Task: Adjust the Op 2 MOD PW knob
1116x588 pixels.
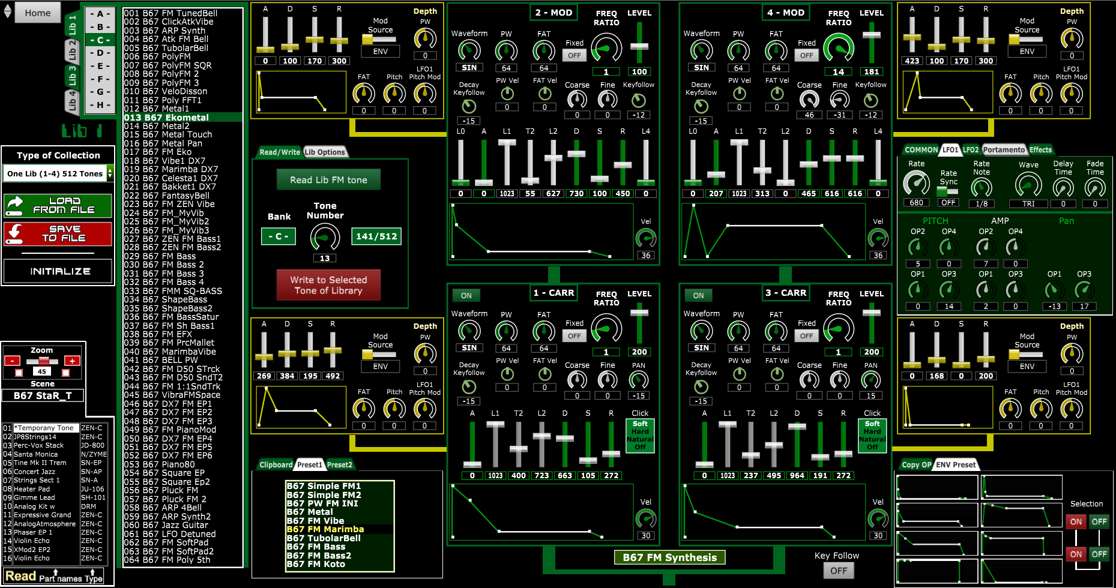Action: (x=506, y=50)
